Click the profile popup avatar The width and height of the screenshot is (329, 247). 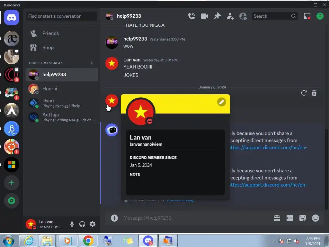click(x=141, y=112)
